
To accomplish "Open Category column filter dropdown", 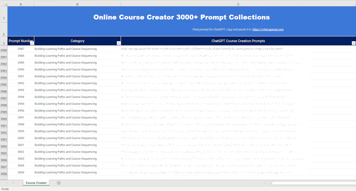I will pyautogui.click(x=119, y=43).
